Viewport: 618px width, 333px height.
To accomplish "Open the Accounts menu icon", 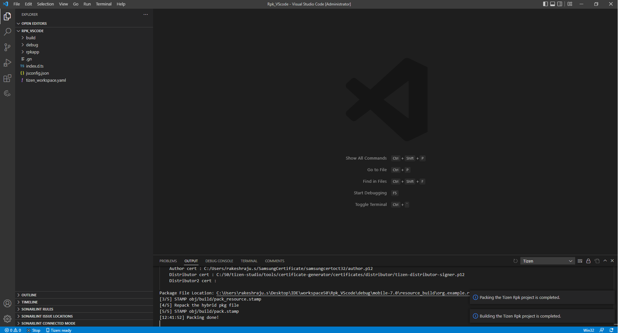I will 7,303.
